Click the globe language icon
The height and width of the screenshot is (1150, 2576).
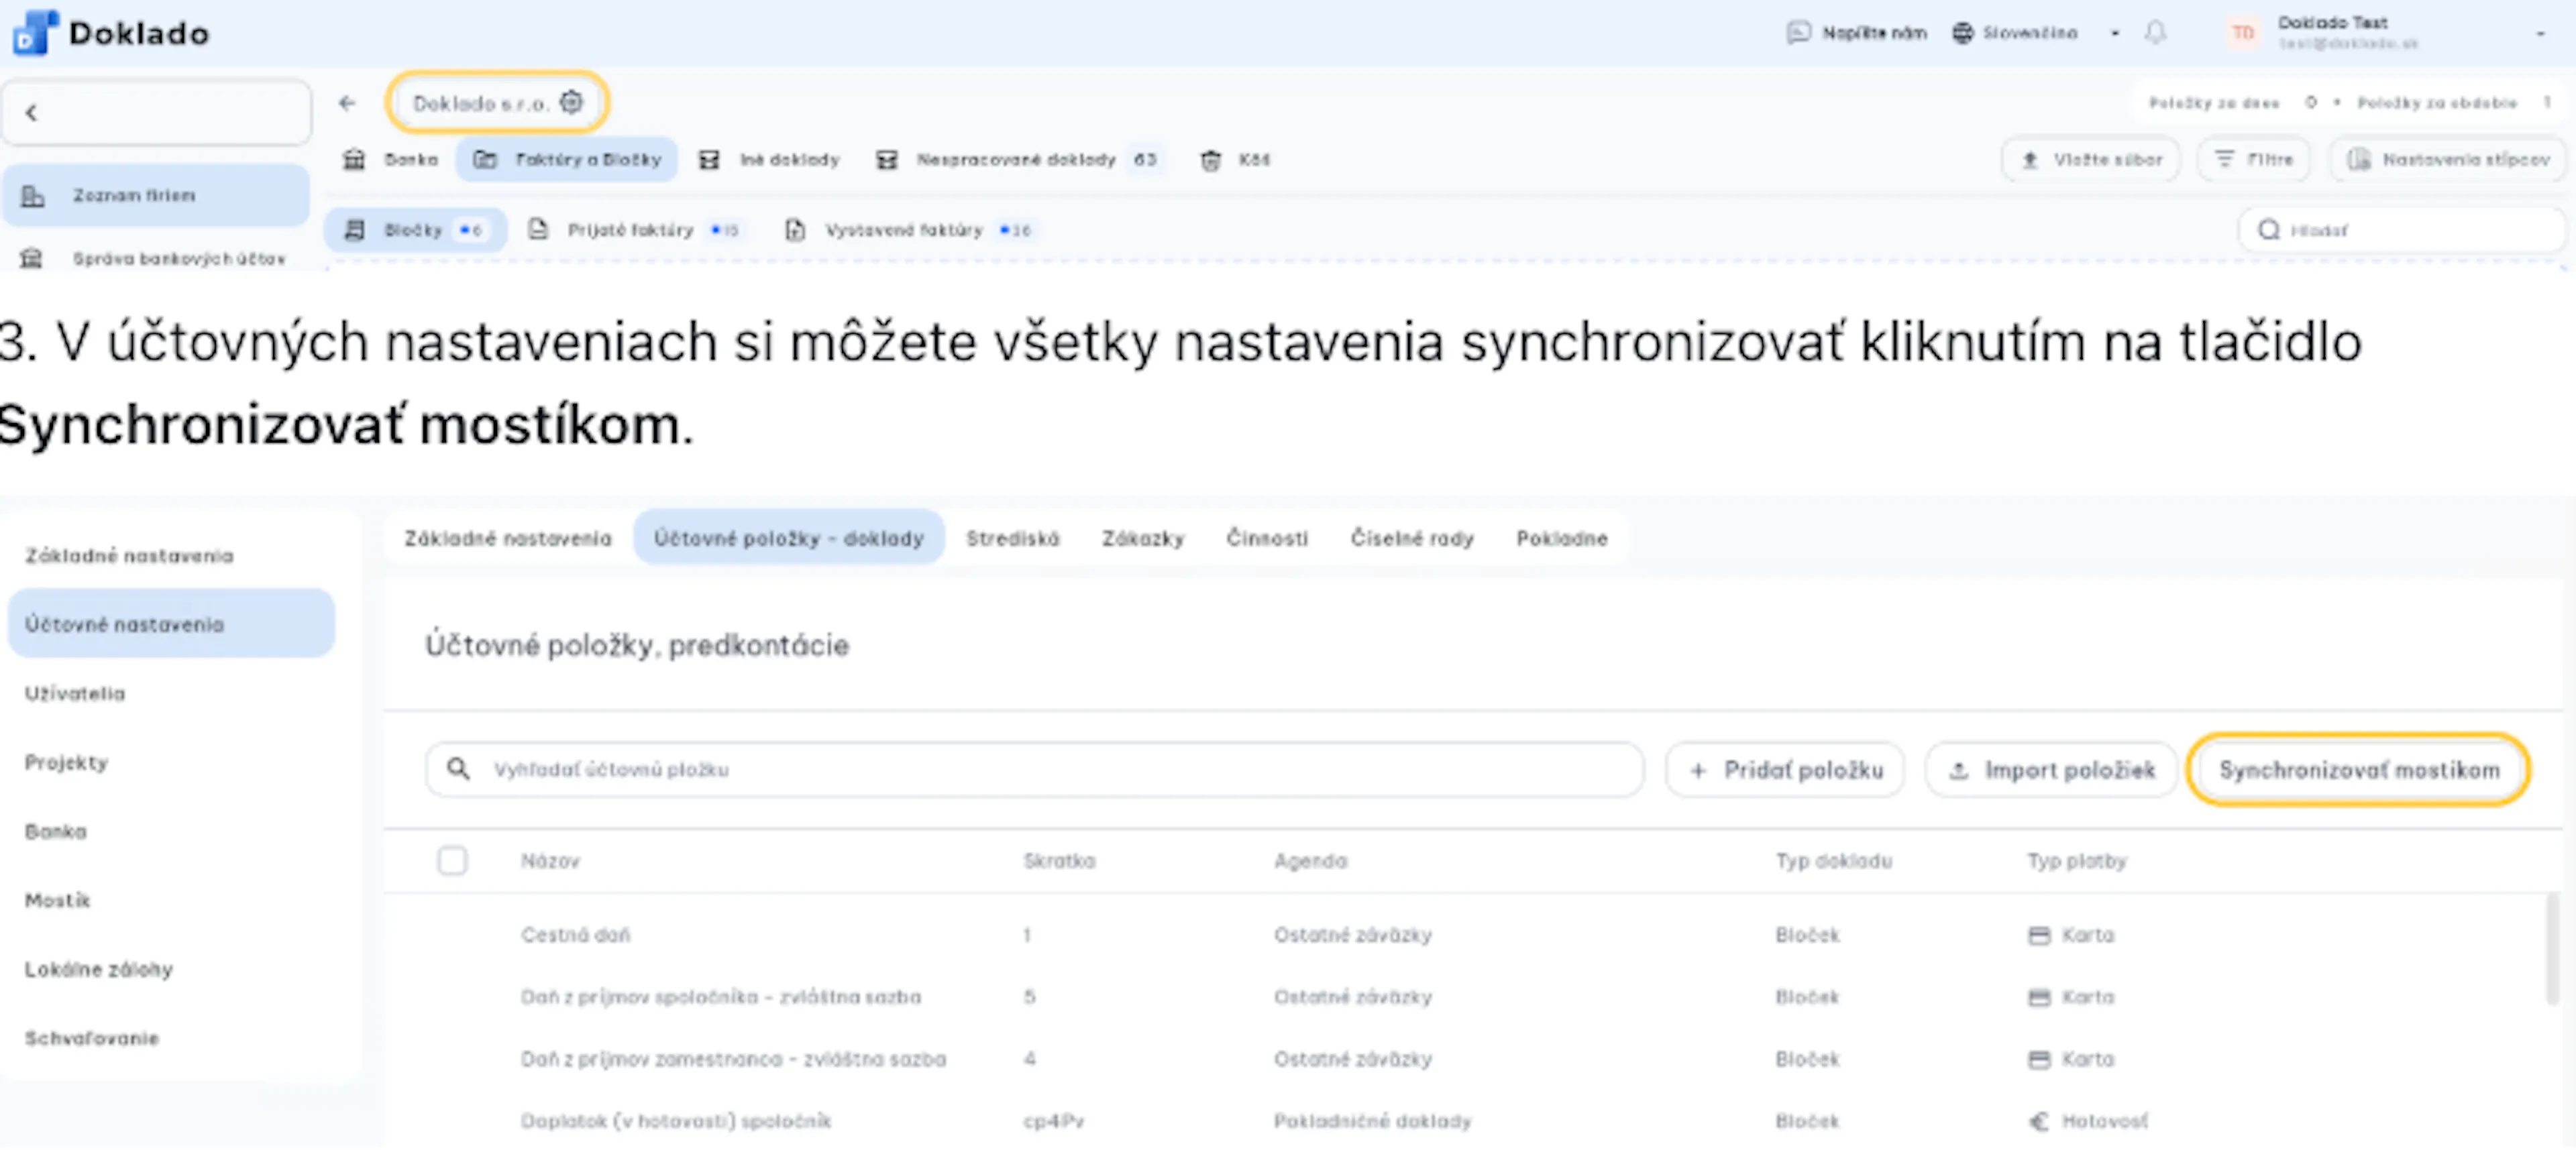point(1963,33)
